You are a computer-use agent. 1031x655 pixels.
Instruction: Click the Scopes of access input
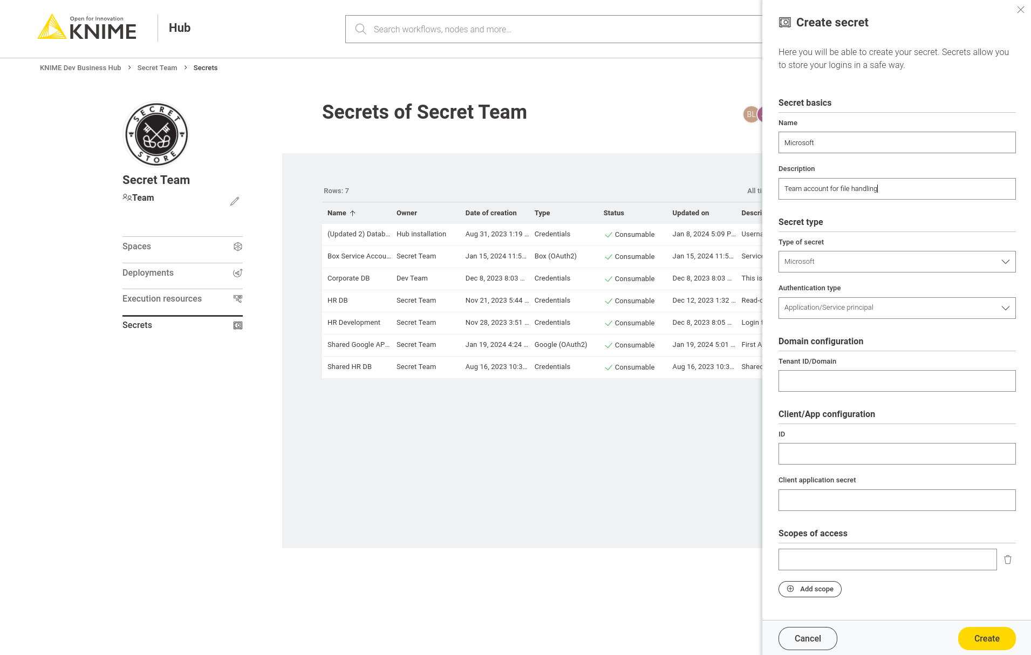887,560
